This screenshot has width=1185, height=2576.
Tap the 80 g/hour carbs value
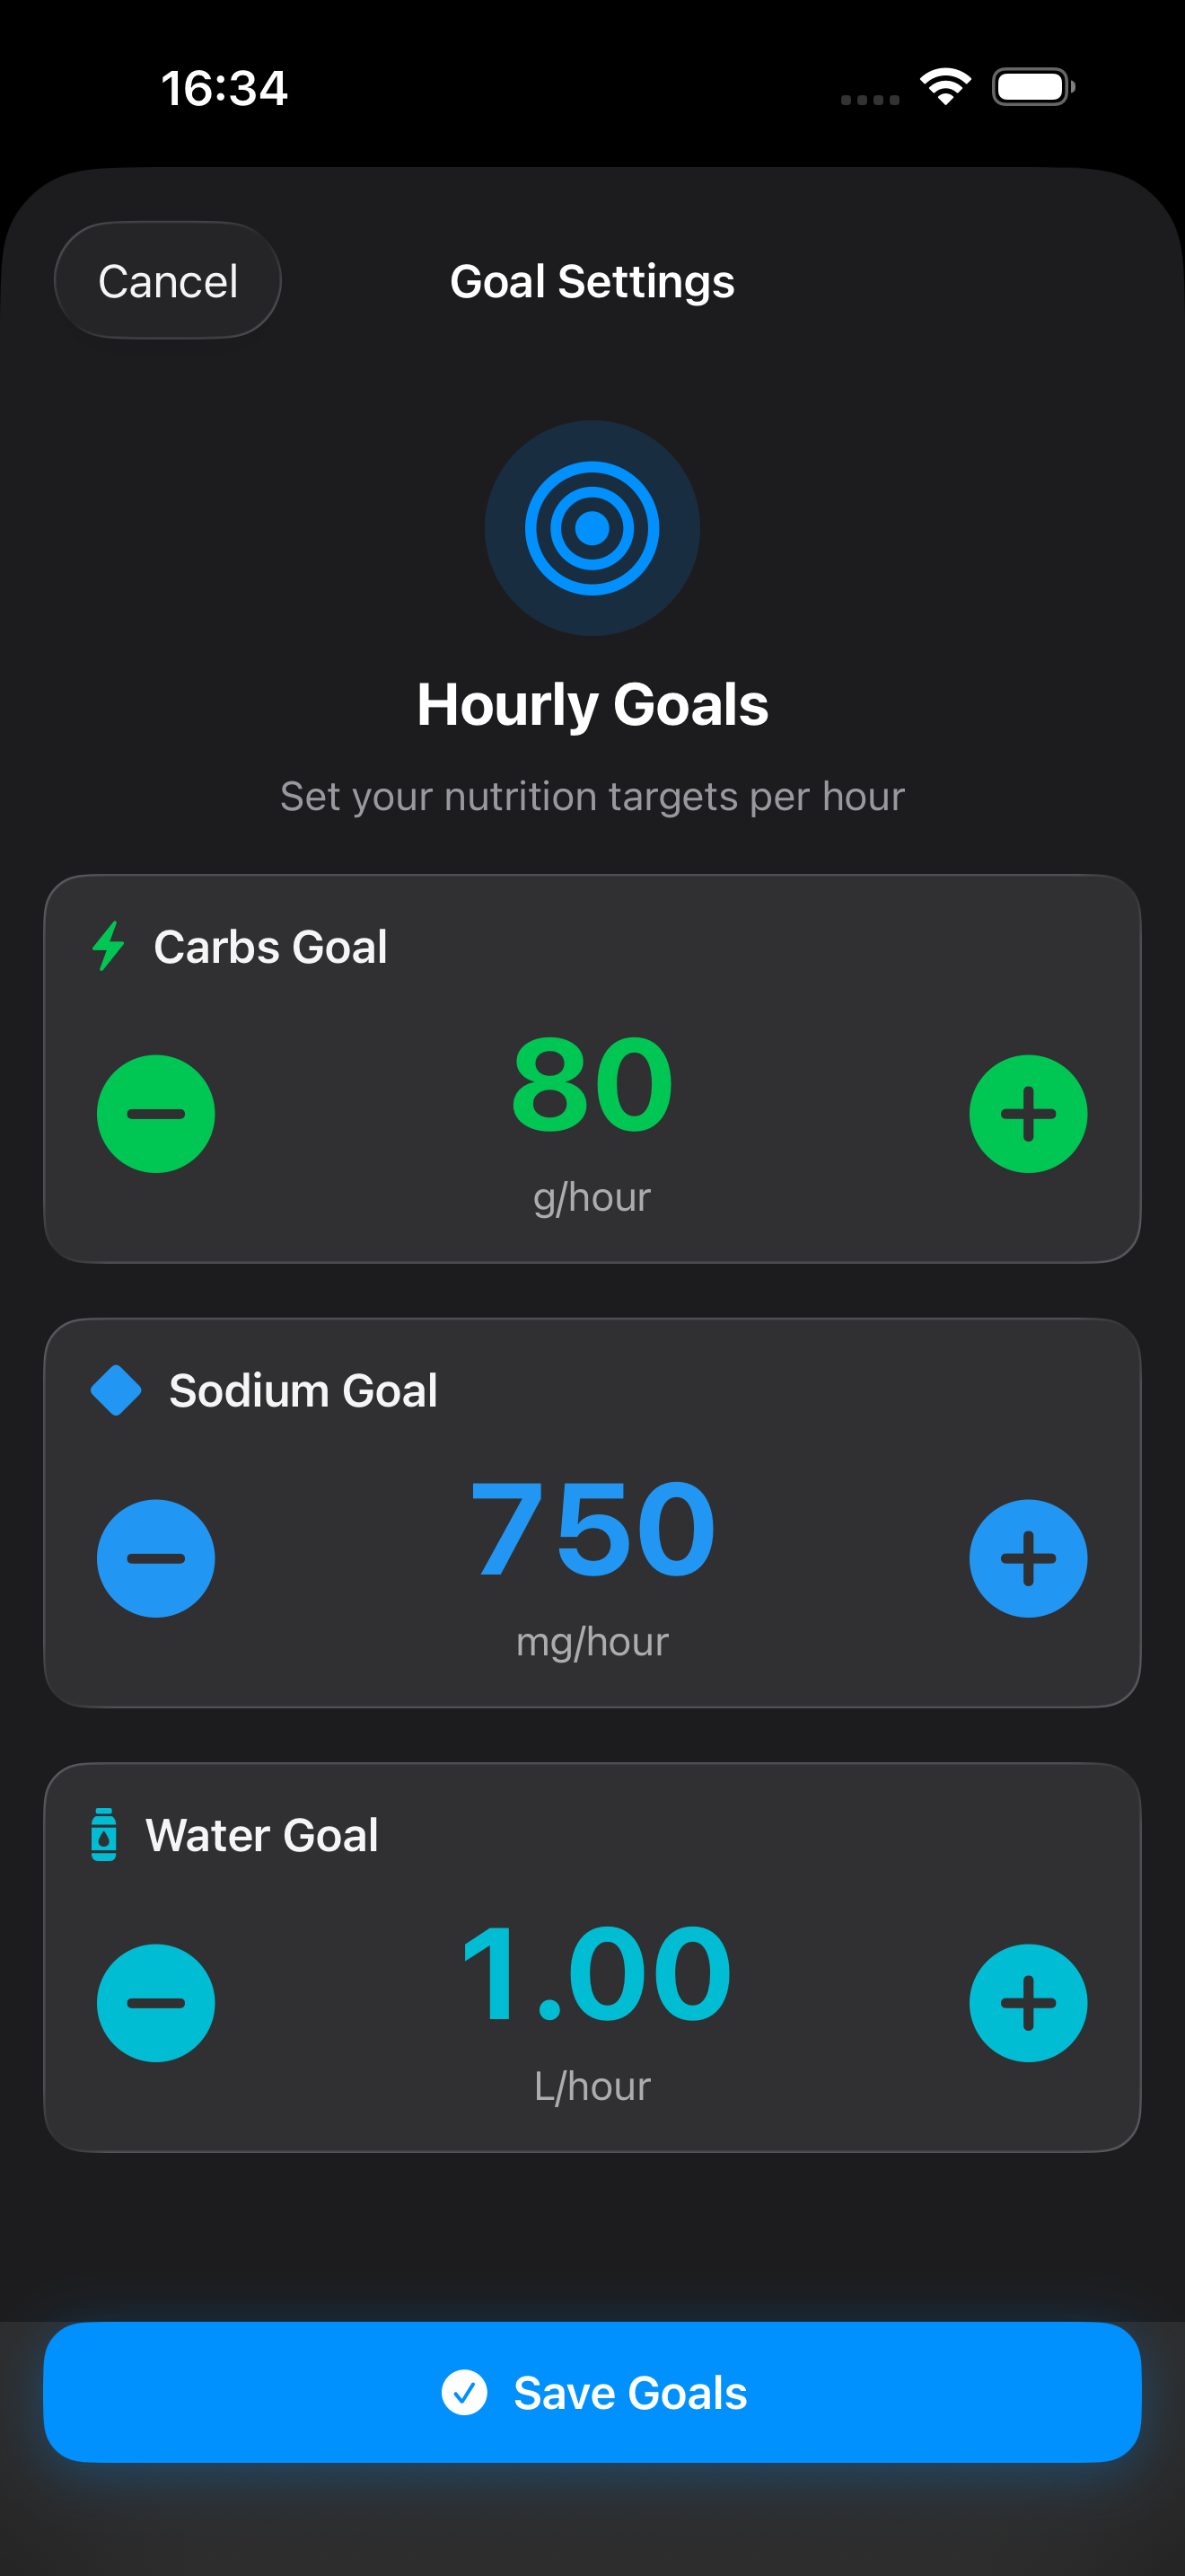592,1085
